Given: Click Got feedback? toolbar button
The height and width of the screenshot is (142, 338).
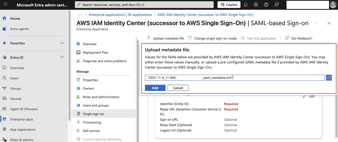Looking at the screenshot, I should (x=299, y=38).
